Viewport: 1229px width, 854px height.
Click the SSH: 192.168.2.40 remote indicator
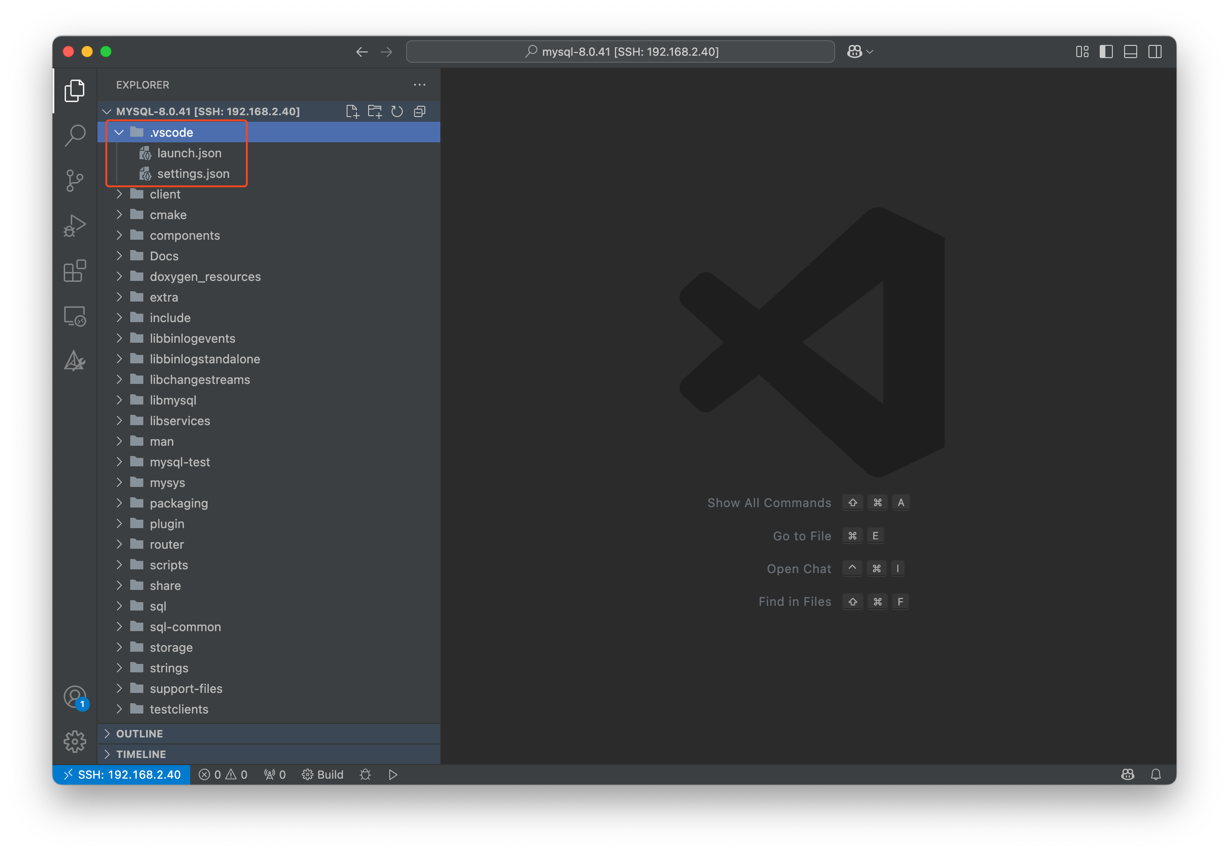[121, 774]
